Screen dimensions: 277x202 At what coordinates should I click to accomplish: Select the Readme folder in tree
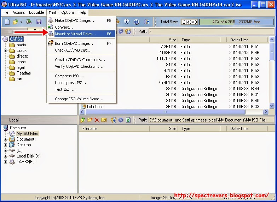click(24, 73)
